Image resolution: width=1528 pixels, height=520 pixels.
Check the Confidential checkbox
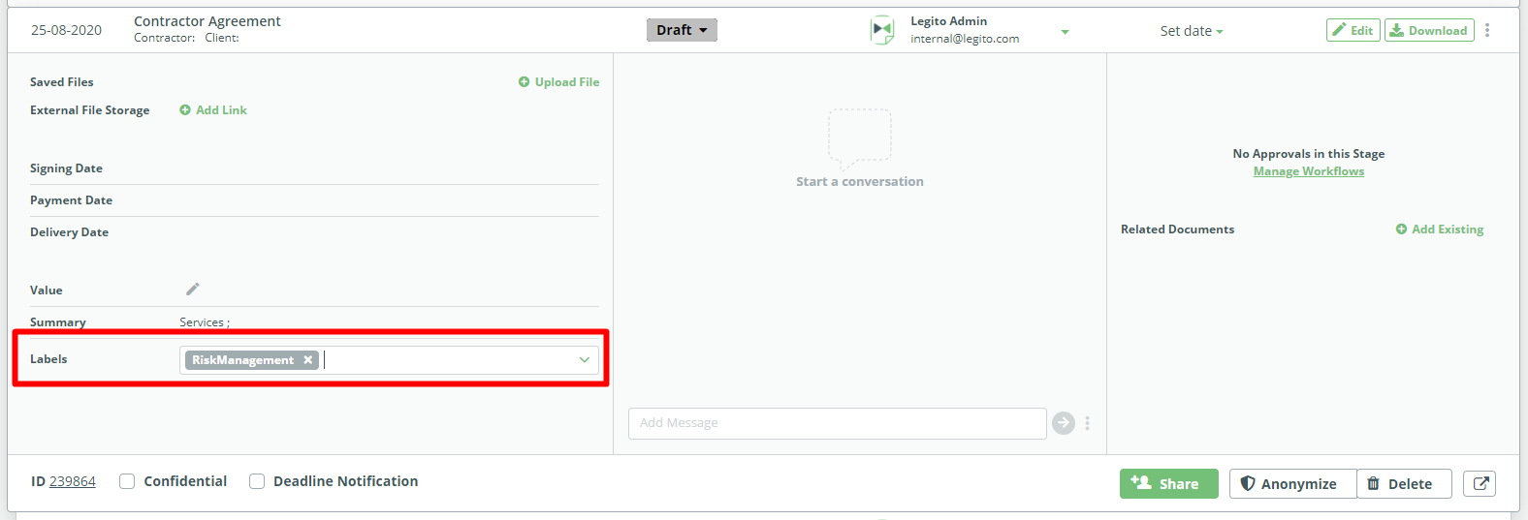(x=127, y=481)
